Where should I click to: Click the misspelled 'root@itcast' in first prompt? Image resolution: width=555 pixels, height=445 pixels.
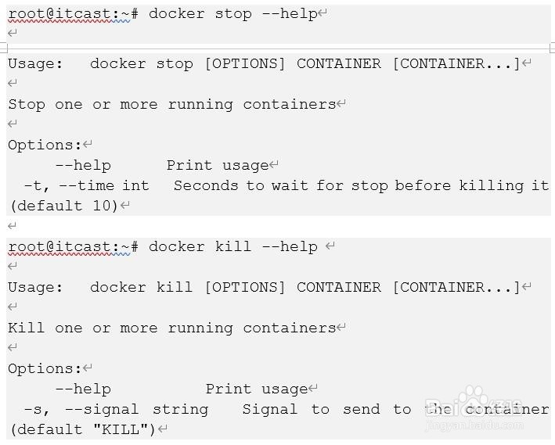coord(59,14)
